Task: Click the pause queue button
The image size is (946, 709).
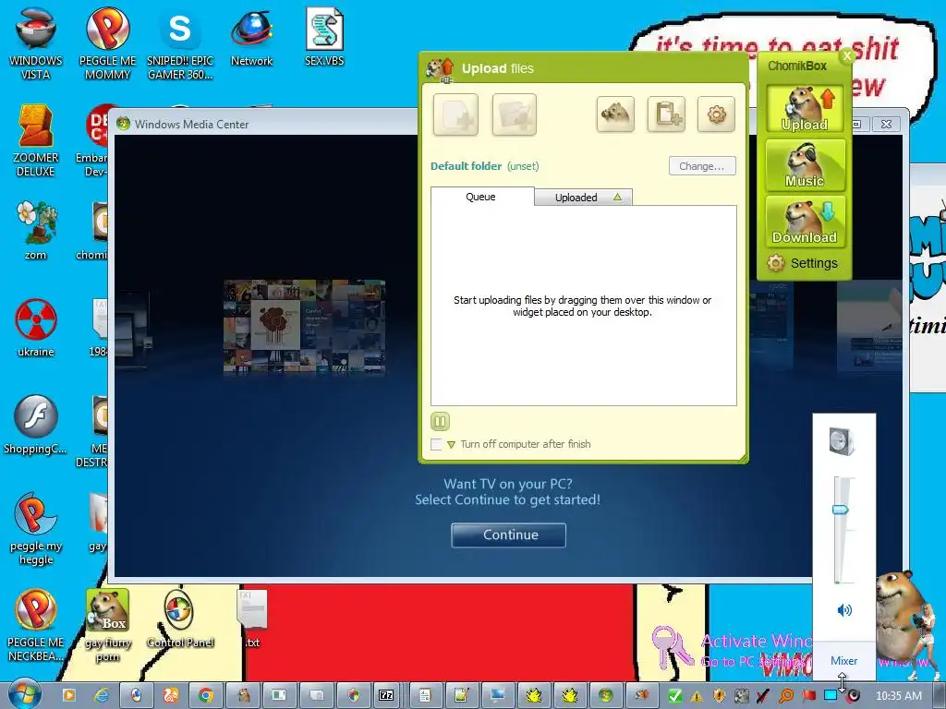Action: click(440, 421)
